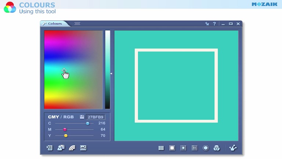Choose the dotted grid lines pattern icon
This screenshot has width=282, height=159.
coord(194,148)
